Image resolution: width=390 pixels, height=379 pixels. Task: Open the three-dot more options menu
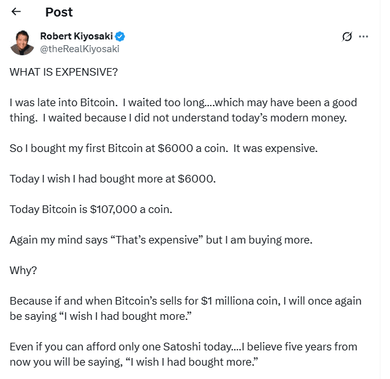(364, 36)
